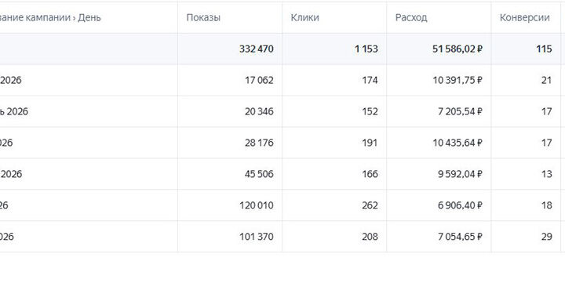Click the spend cell 10 435,64 ₽
Screen dimensions: 565x290
pyautogui.click(x=457, y=143)
